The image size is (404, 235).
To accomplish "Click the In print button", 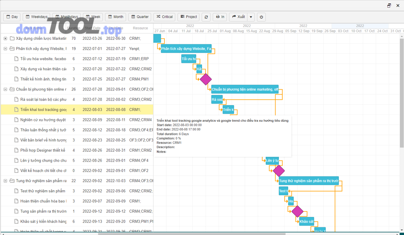I will tap(220, 17).
